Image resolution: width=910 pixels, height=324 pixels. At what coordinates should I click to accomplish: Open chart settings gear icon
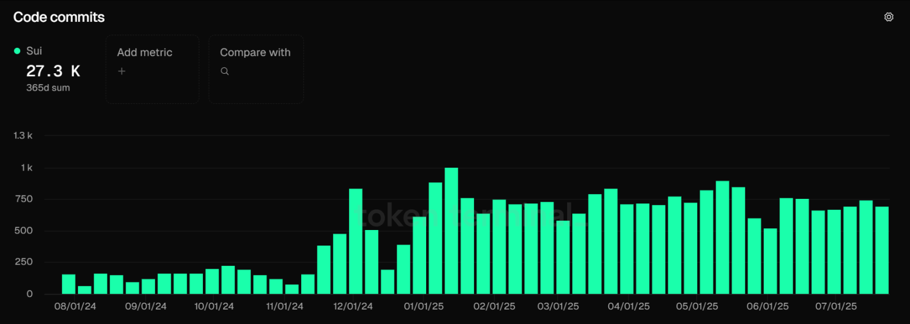point(889,17)
